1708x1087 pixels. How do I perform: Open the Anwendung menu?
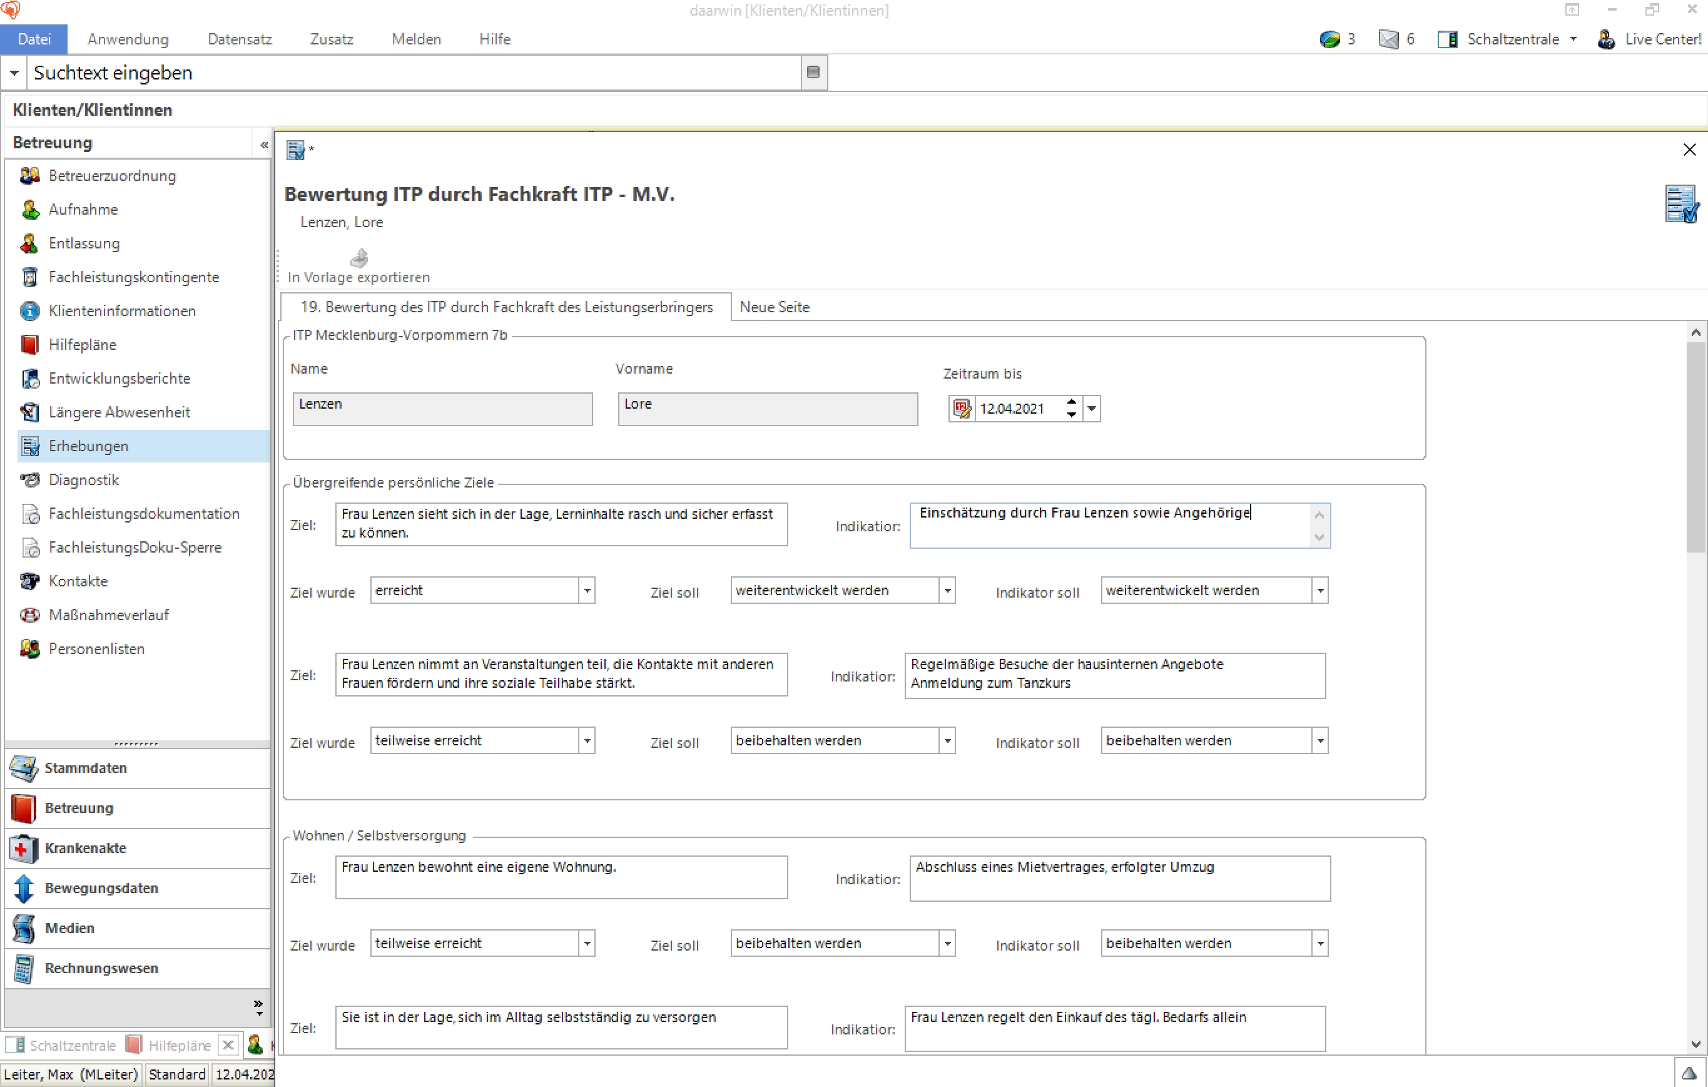pos(128,39)
